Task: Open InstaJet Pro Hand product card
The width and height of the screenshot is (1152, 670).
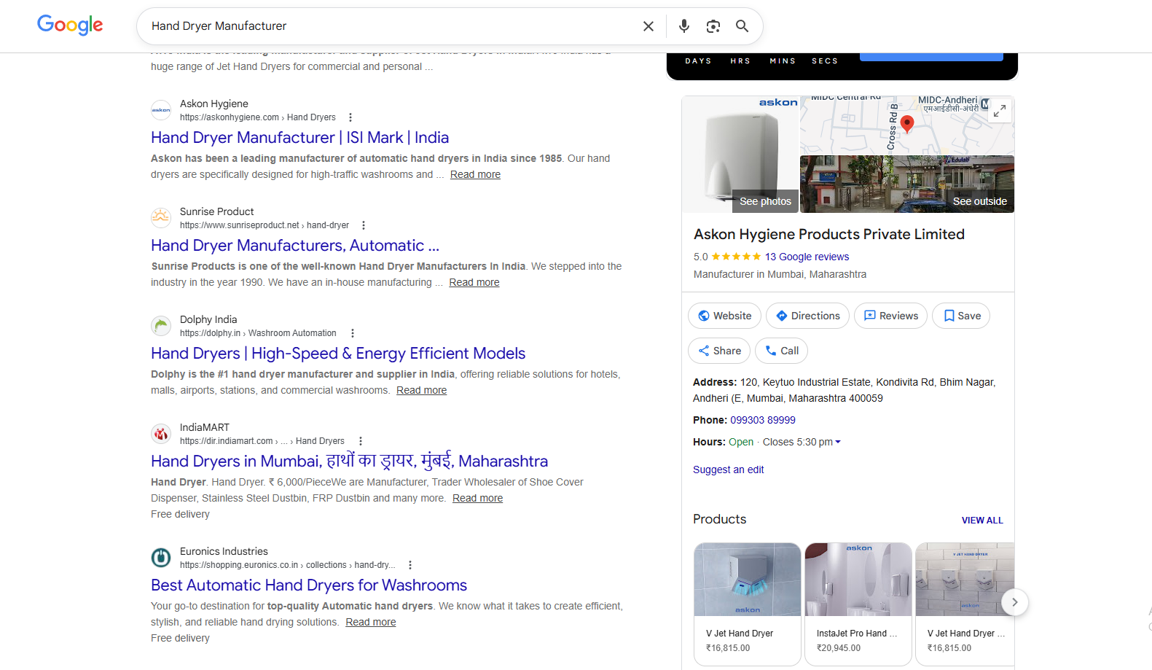Action: [858, 604]
